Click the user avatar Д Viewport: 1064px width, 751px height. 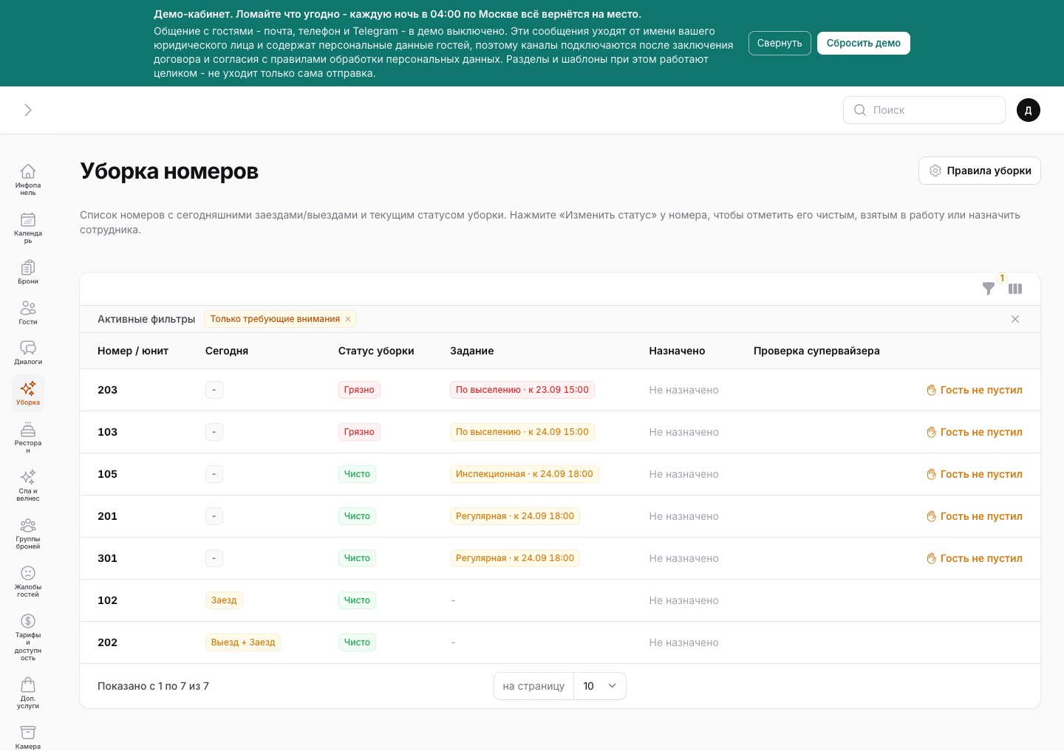click(x=1029, y=110)
